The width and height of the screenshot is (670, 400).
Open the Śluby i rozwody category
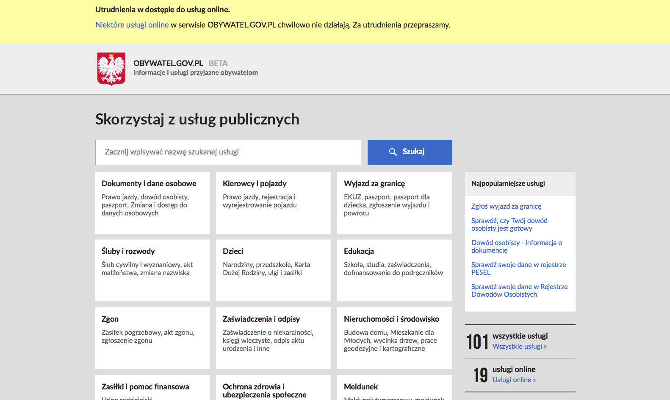[x=152, y=270]
